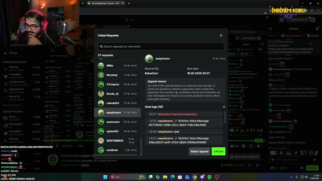Close the Unban Requests dialog

tap(221, 35)
